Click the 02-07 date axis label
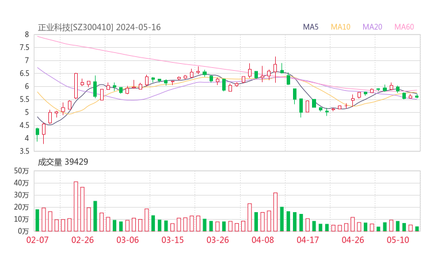 point(37,240)
